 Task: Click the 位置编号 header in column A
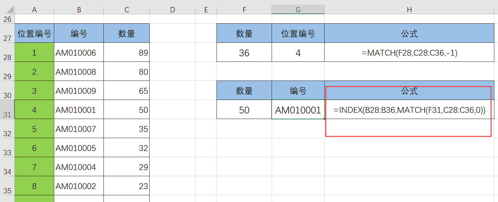34,33
